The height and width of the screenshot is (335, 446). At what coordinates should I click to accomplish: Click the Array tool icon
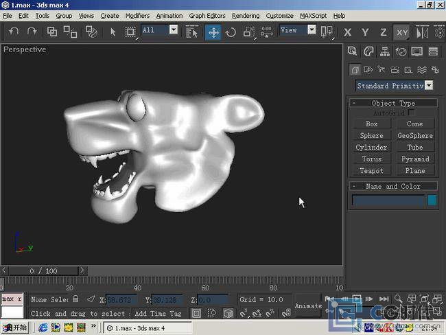[439, 32]
